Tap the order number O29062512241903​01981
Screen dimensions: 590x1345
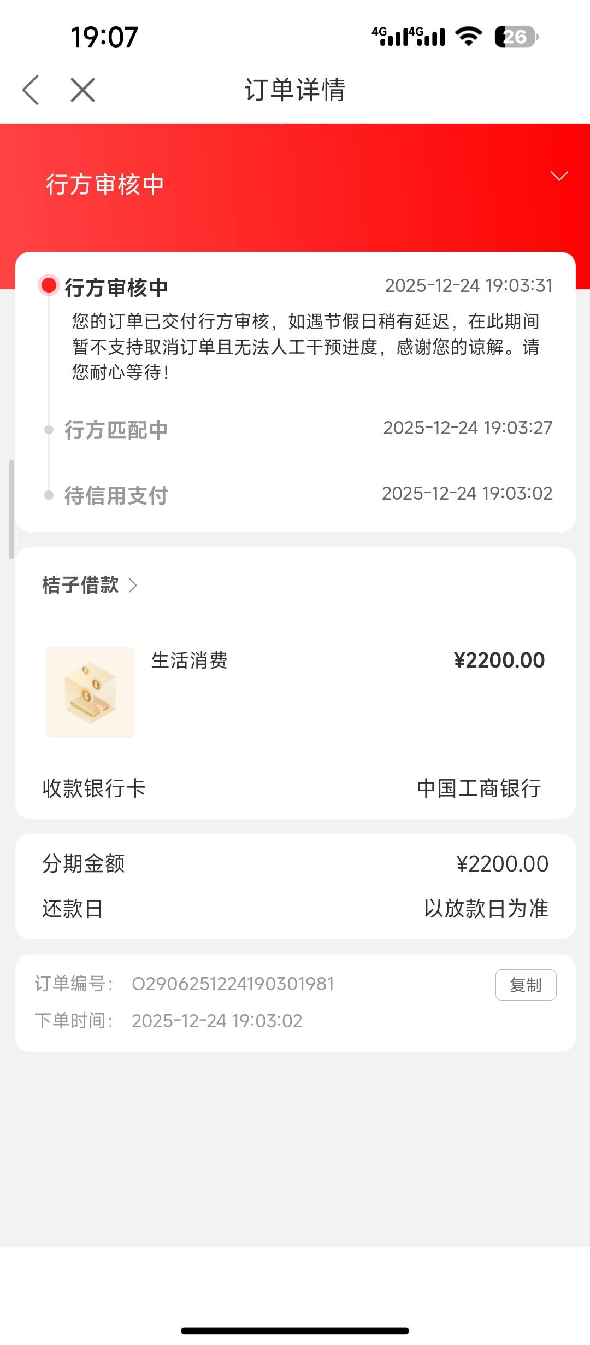click(x=233, y=984)
